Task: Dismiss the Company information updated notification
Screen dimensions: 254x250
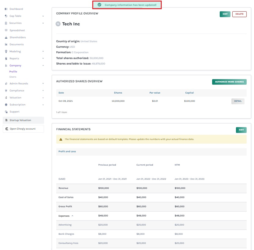Action: tap(127, 5)
